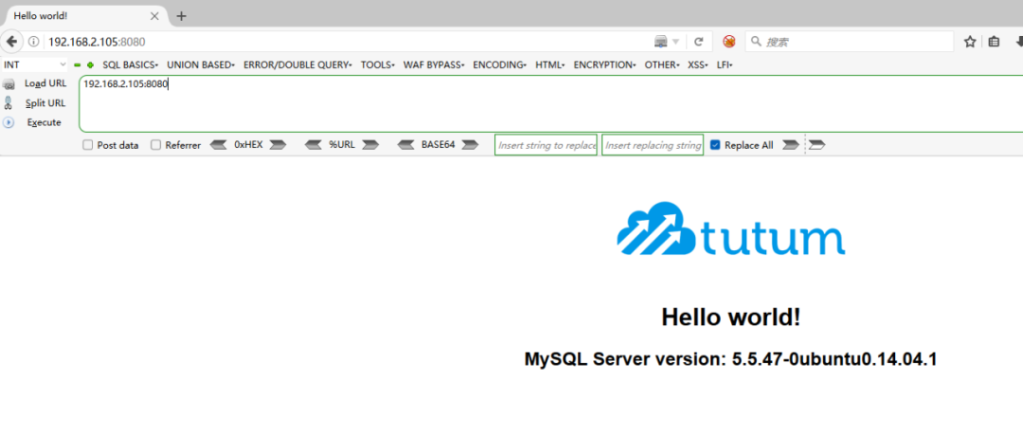Click the right arrow after BASE64
The height and width of the screenshot is (434, 1023).
[470, 145]
